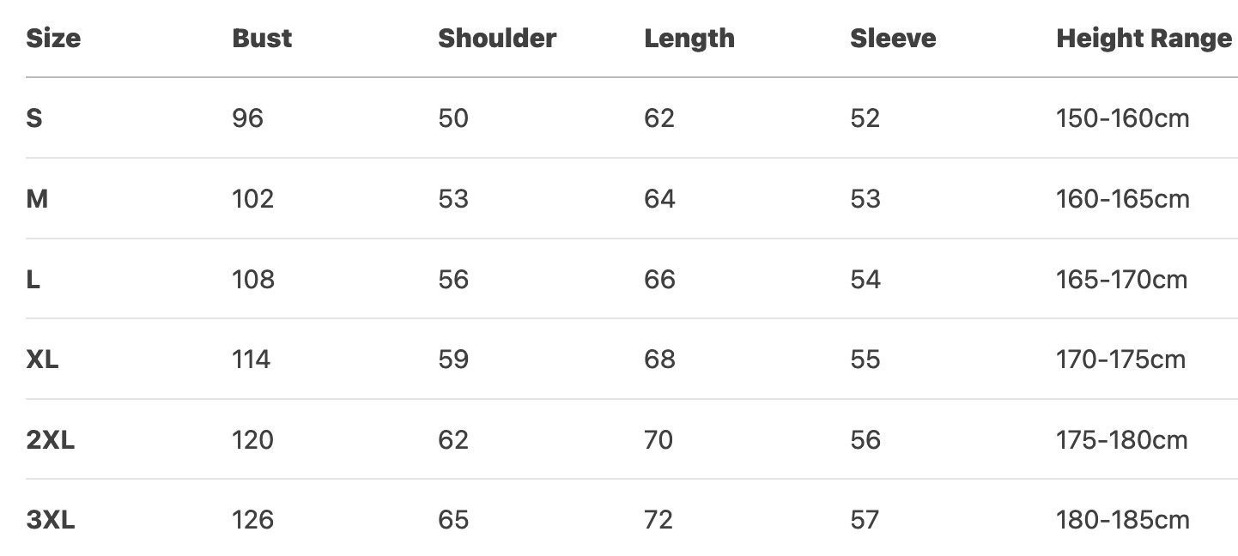1238x556 pixels.
Task: Click the 175-180cm height range cell
Action: (1122, 440)
